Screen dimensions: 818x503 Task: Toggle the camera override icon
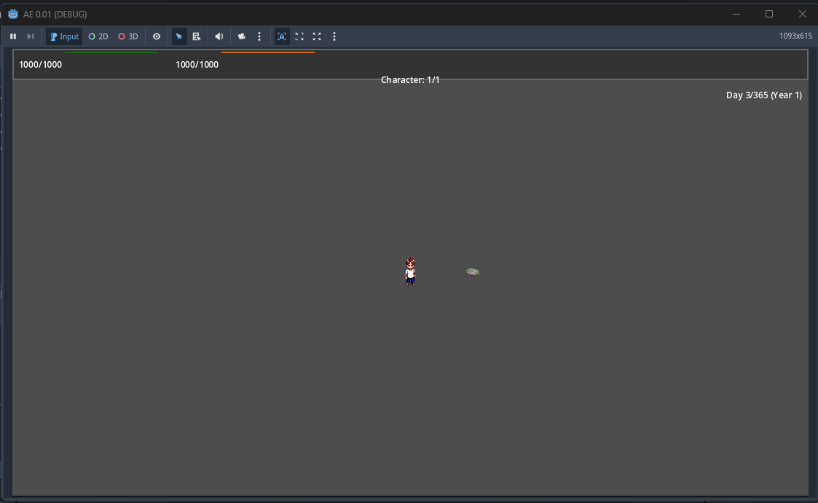(x=242, y=36)
